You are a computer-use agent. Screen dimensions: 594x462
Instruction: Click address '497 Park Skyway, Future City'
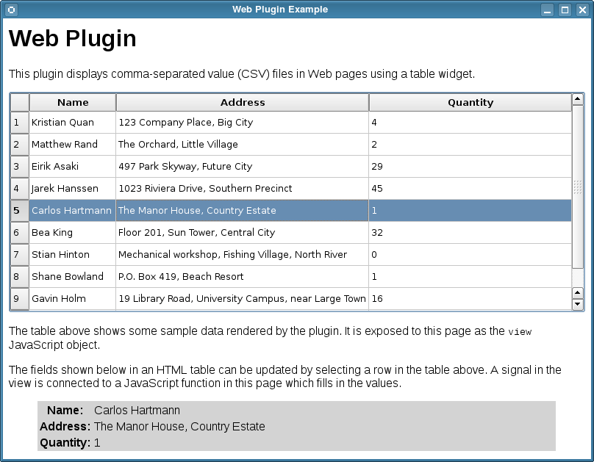[x=243, y=166]
